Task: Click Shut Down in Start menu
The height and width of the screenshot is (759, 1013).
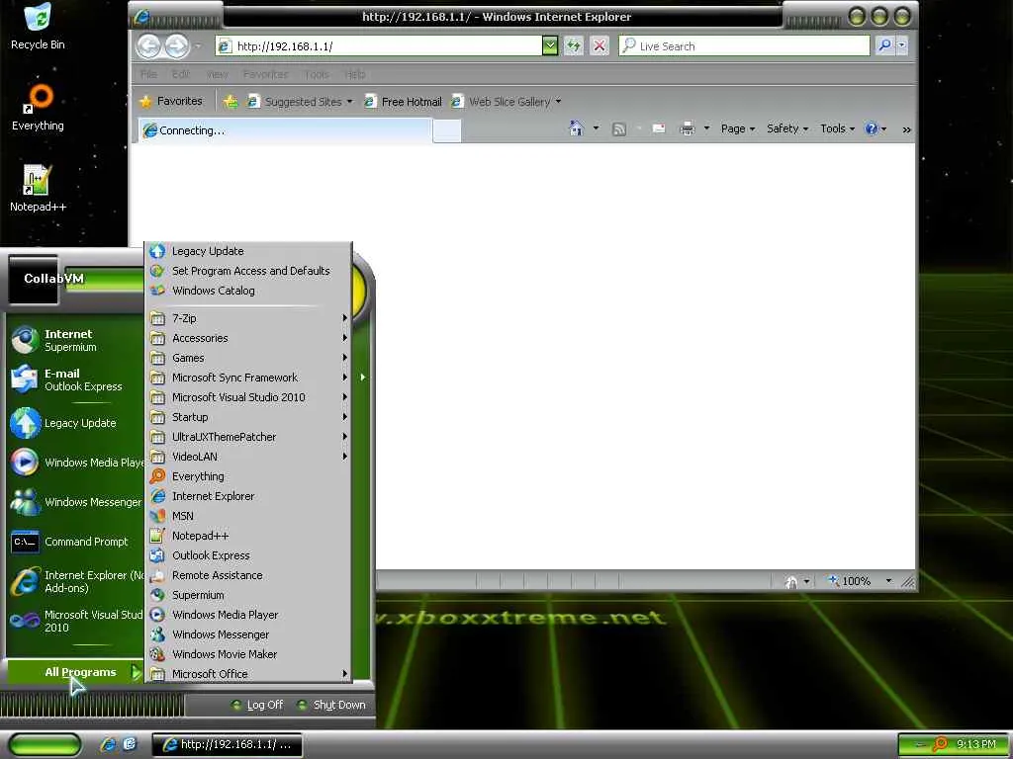Action: click(x=331, y=705)
